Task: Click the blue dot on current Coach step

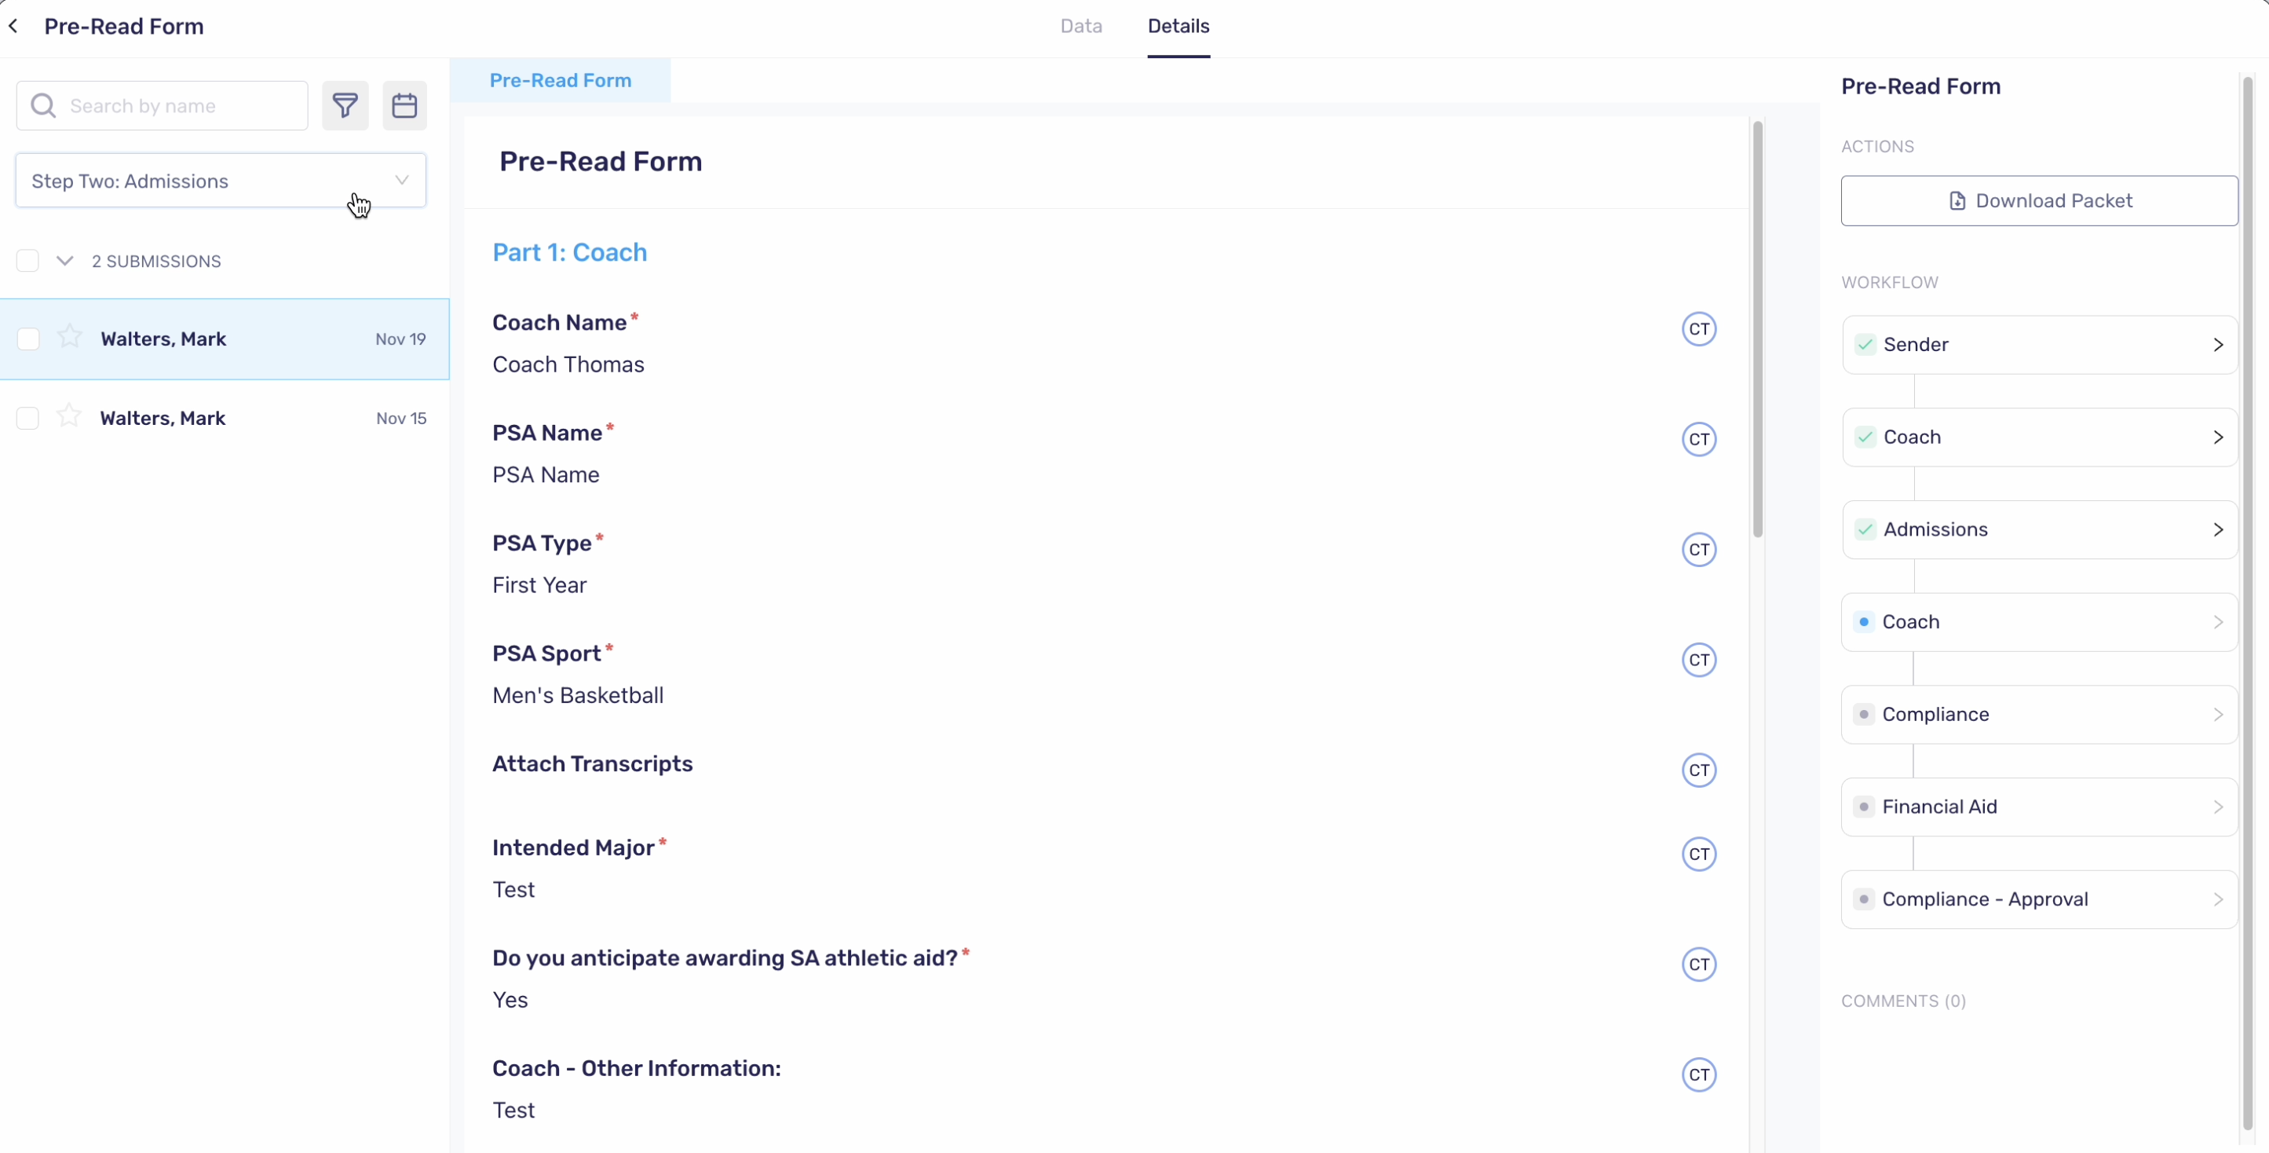Action: click(1864, 622)
